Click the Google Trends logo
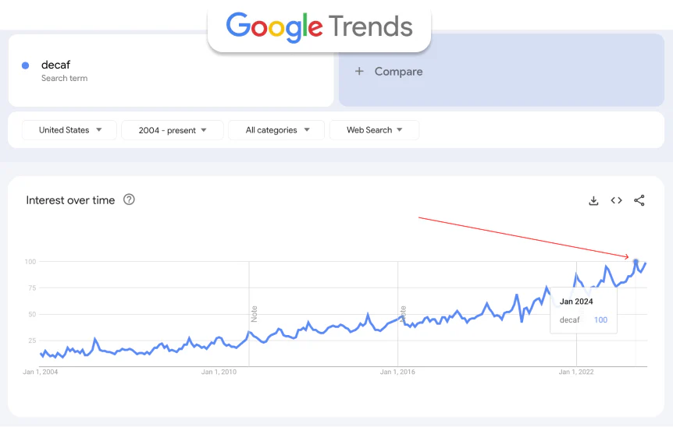Screen dimensions: 673x427 click(x=319, y=27)
